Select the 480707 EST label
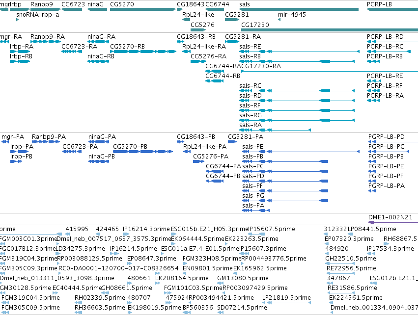 [x=139, y=297]
